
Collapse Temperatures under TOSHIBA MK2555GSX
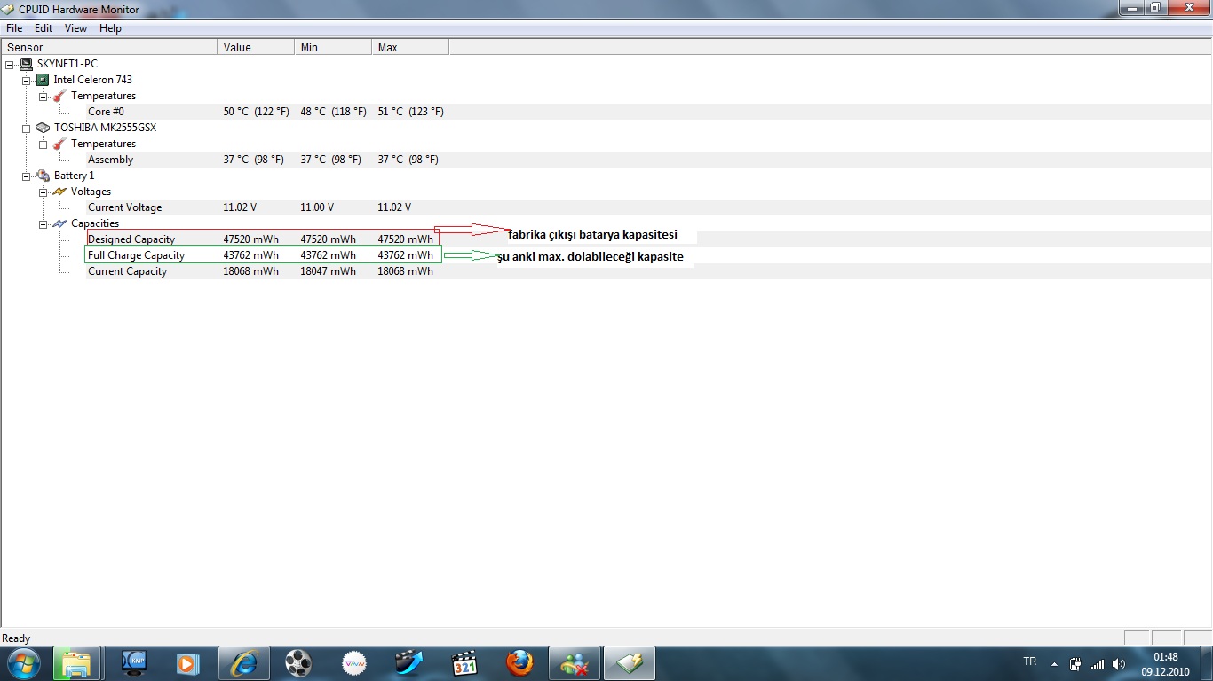pos(43,144)
